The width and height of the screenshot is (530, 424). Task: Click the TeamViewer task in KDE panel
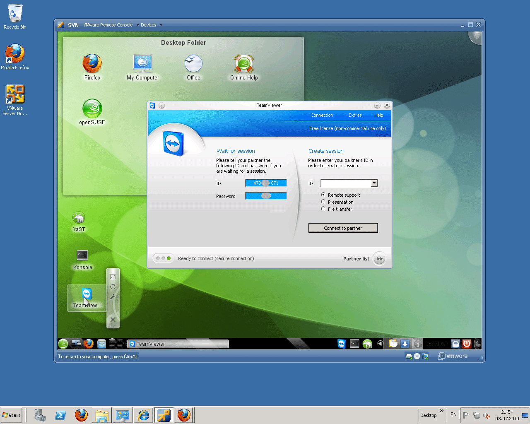tap(178, 344)
